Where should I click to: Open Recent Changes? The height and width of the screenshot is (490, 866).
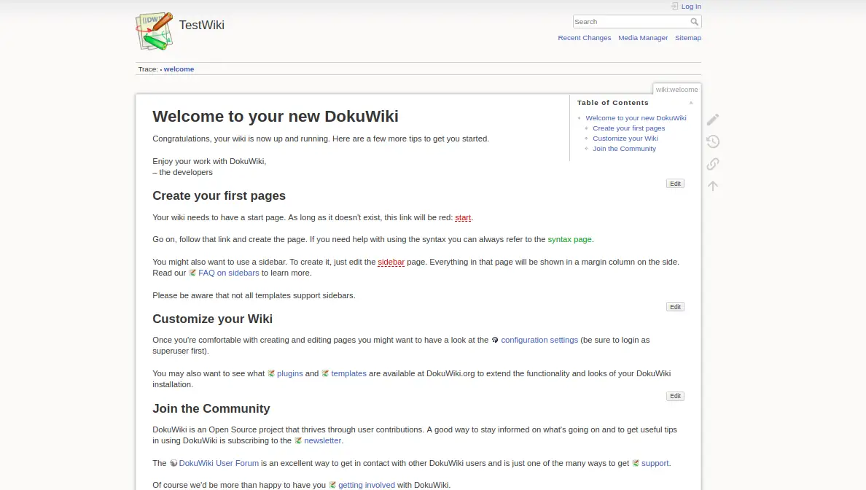tap(585, 38)
